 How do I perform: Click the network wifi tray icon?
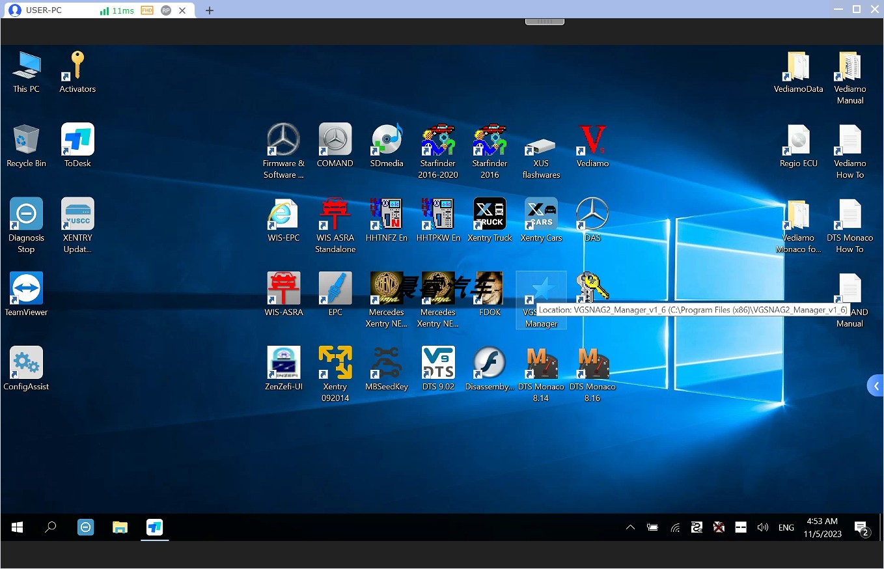[676, 527]
